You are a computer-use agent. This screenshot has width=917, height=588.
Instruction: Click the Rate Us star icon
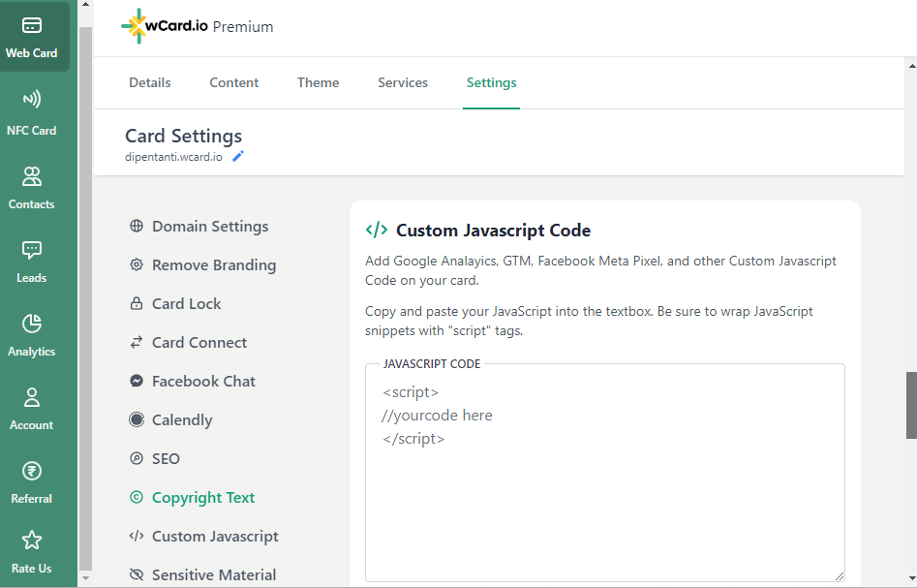32,540
